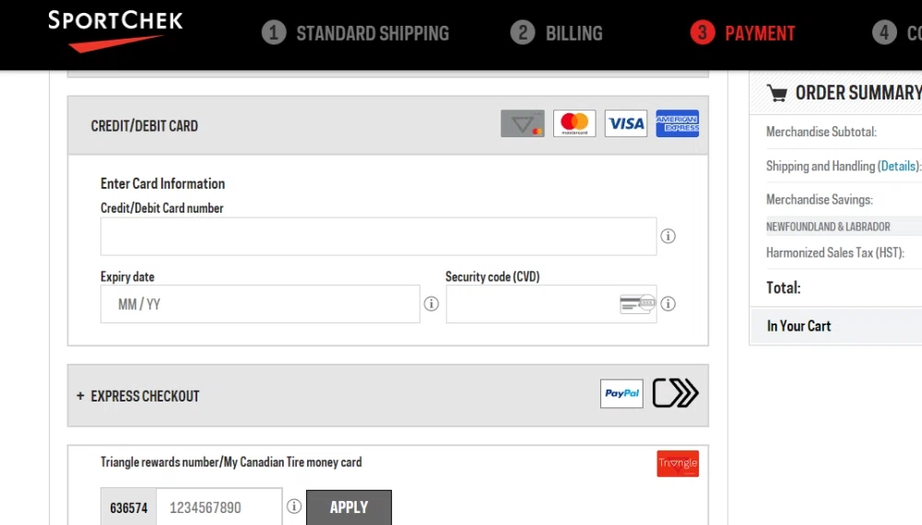Open shipping and handling Details link
The image size is (922, 525).
point(898,166)
